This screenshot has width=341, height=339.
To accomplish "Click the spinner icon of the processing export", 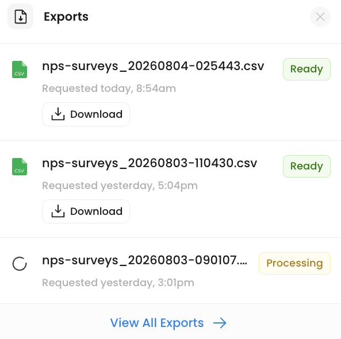I will point(20,264).
